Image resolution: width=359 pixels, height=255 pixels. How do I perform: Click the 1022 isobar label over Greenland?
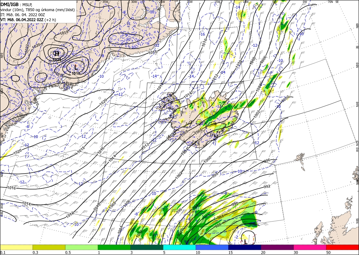27,48
